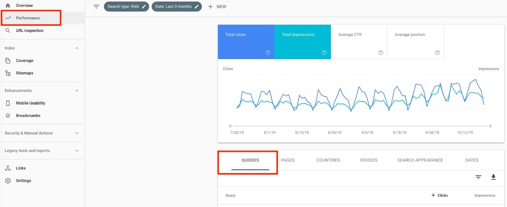Click the Clicks sort arrow icon
The height and width of the screenshot is (207, 507).
[x=433, y=195]
